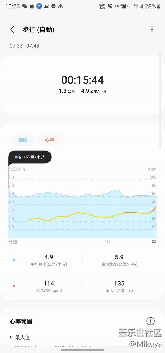
Task: Toggle the 心率 heart rate chart filter
Action: pyautogui.click(x=50, y=140)
